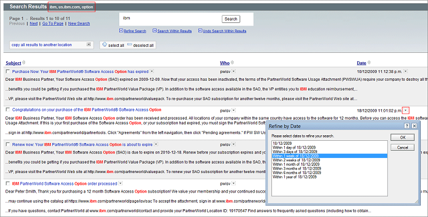
Task: Click Search Within Results link
Action: [174, 31]
